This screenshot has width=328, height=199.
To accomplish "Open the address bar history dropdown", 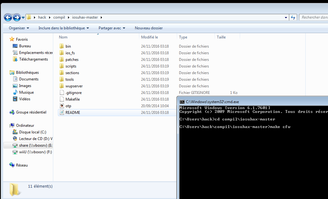I will click(x=286, y=18).
